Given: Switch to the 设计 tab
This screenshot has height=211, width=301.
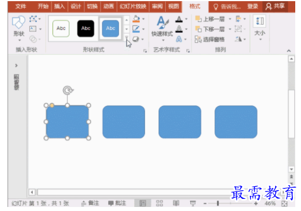Looking at the screenshot, I should [75, 6].
